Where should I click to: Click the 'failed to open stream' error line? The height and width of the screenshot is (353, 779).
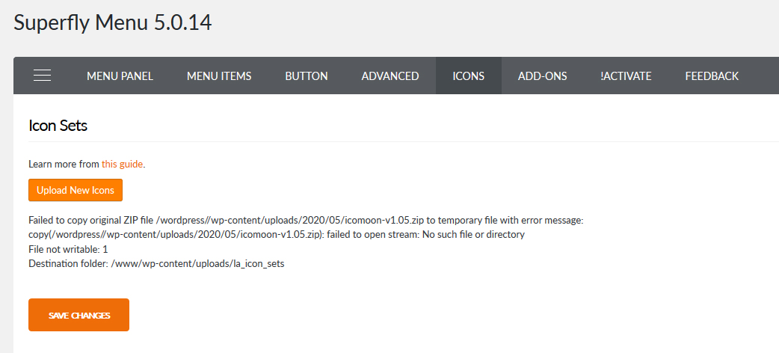(x=277, y=234)
